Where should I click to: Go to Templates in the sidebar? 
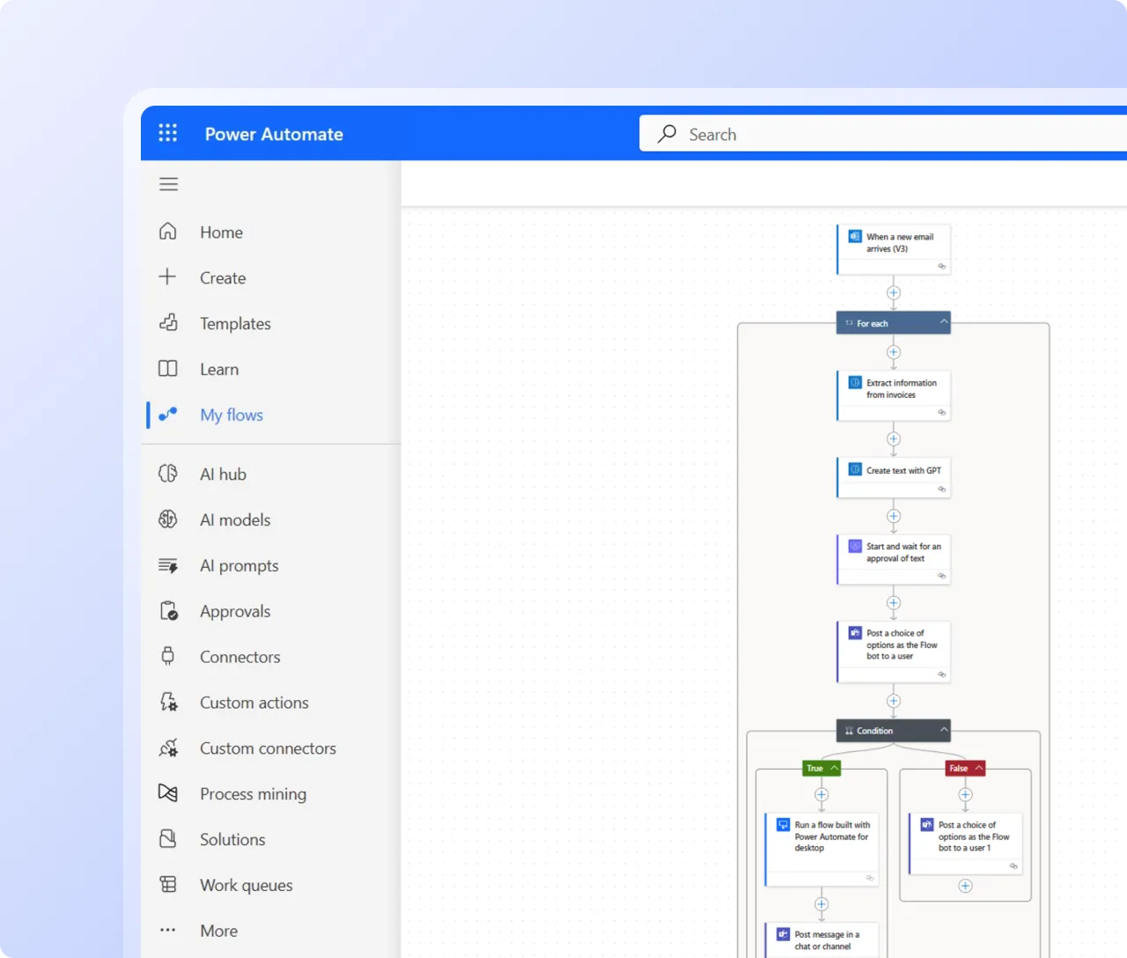click(235, 323)
